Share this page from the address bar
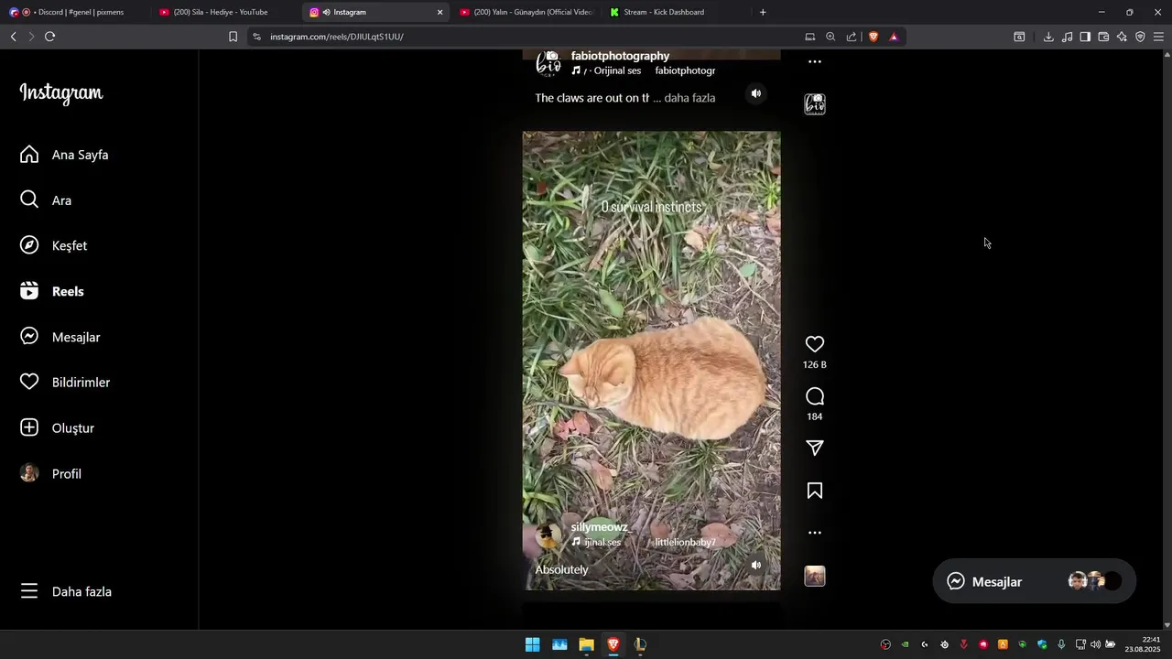1172x659 pixels. (852, 37)
